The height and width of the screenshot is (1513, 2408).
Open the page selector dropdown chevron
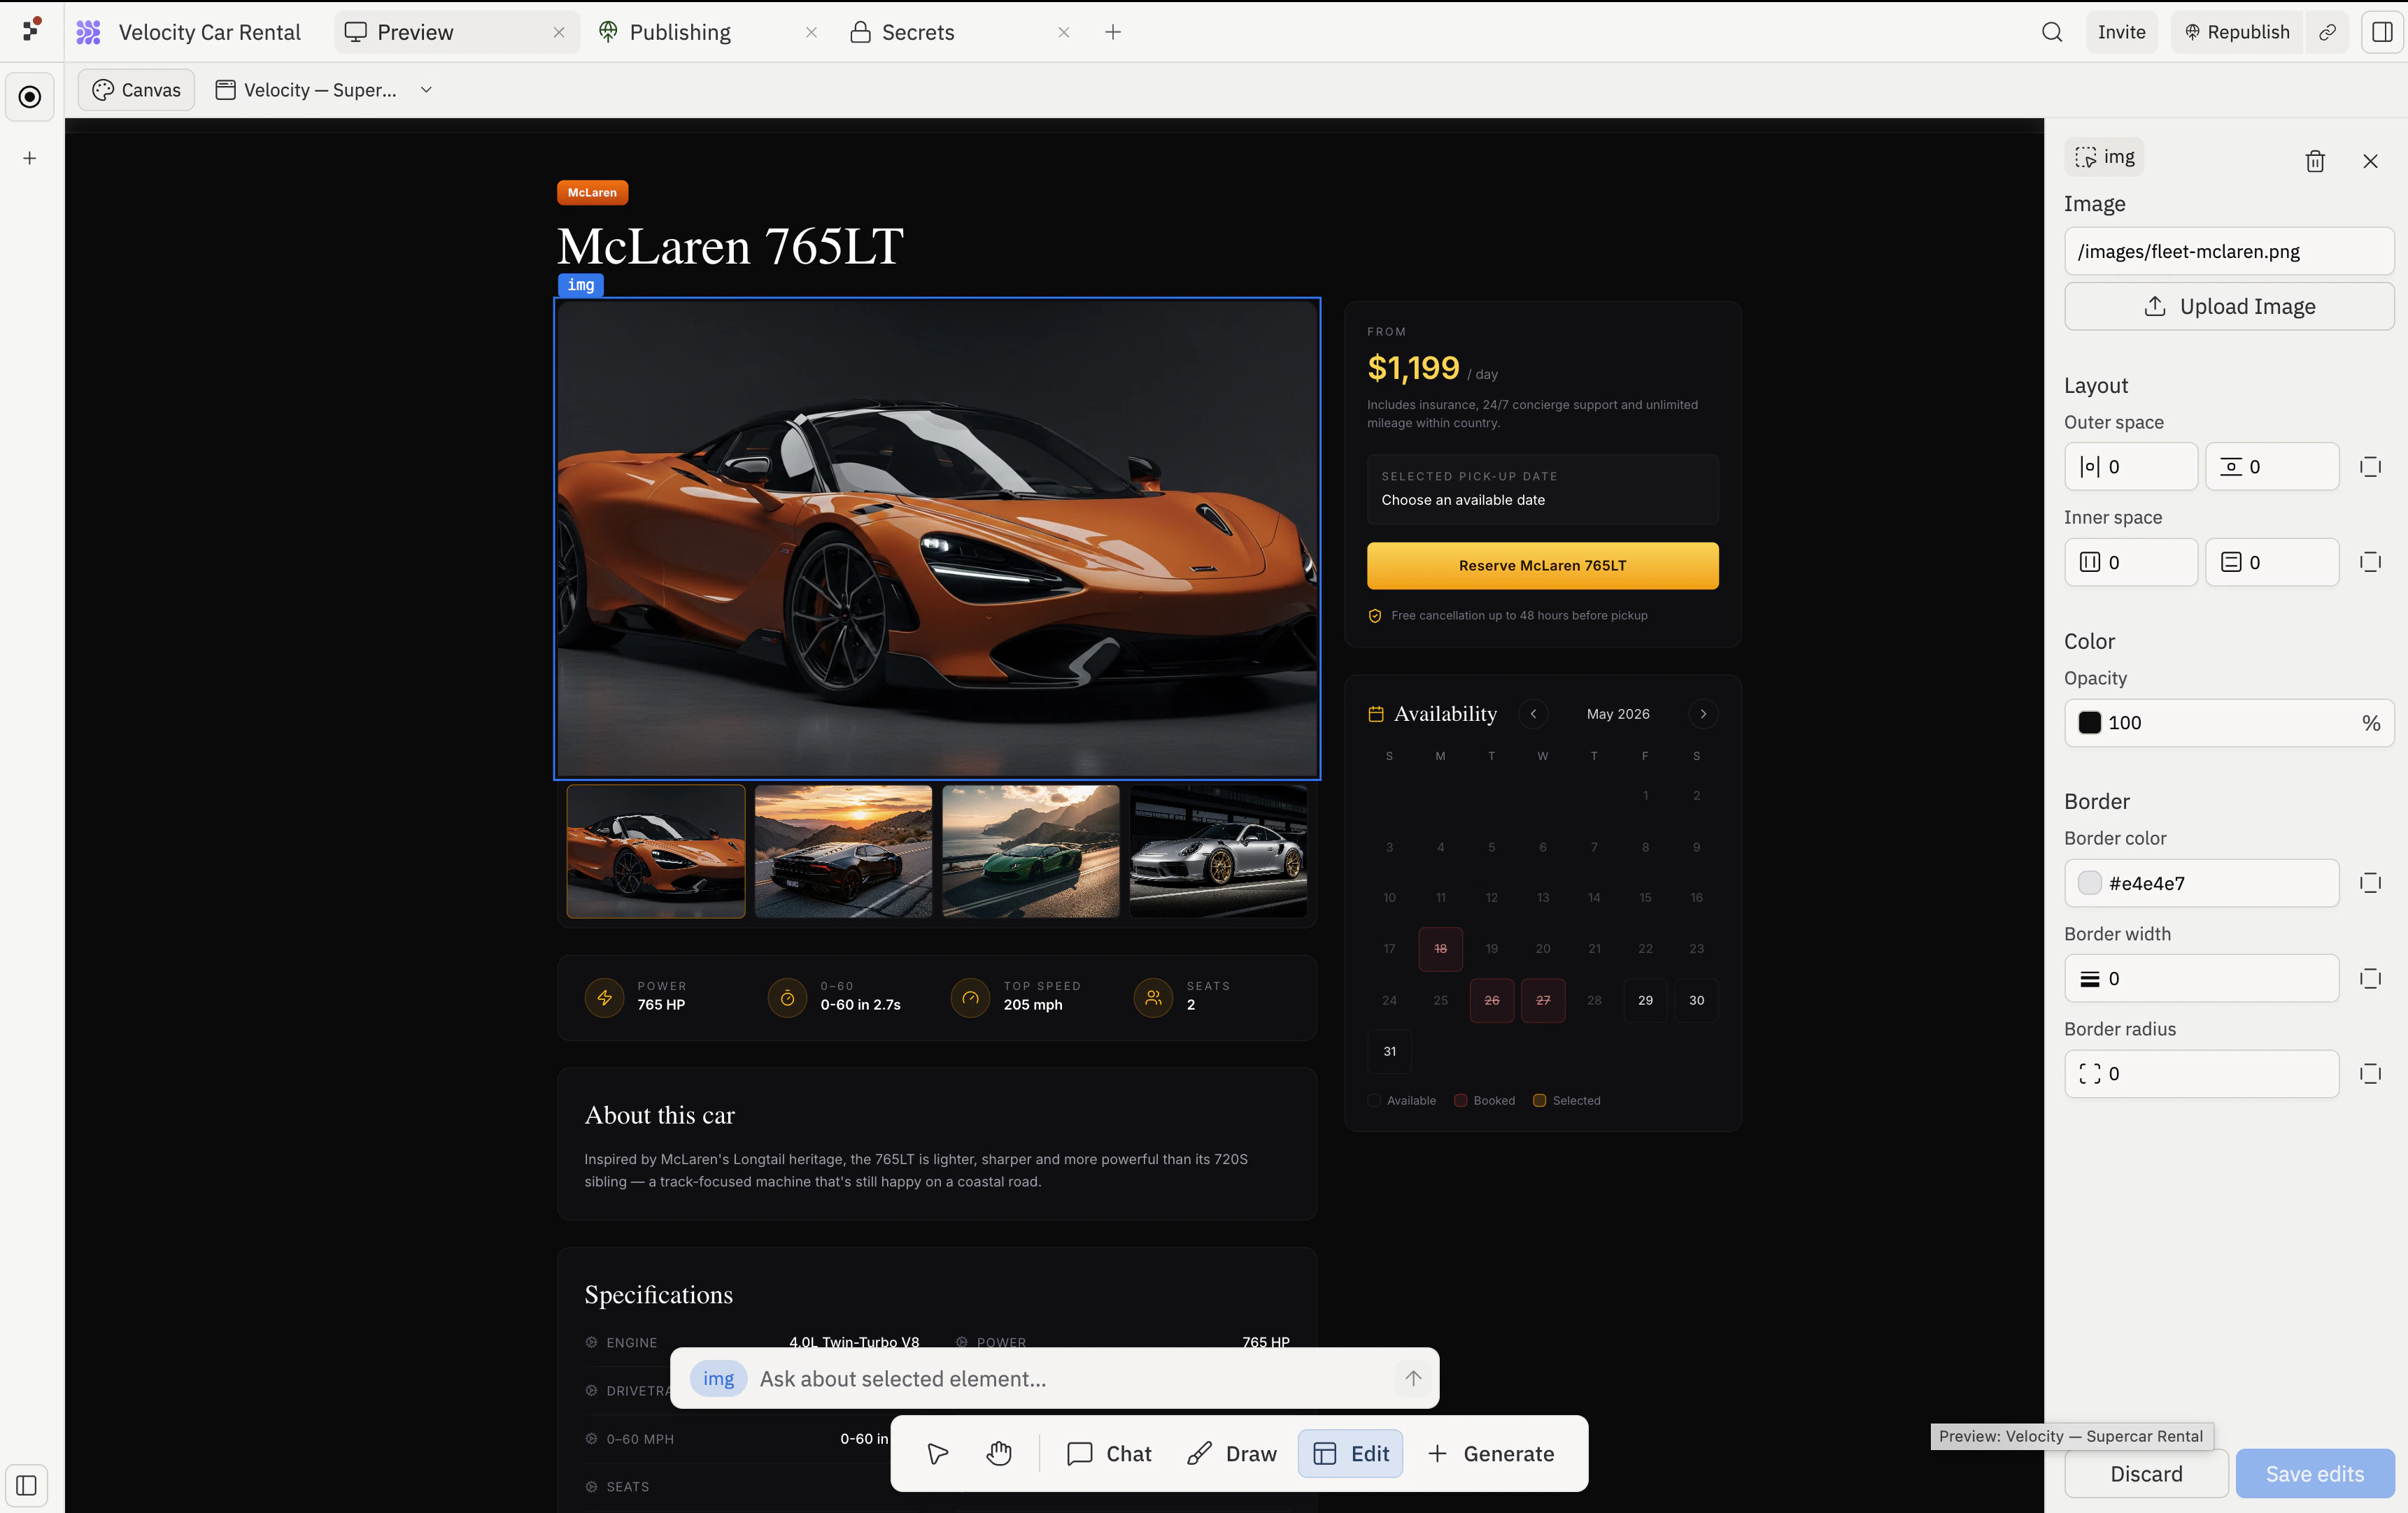(x=426, y=90)
